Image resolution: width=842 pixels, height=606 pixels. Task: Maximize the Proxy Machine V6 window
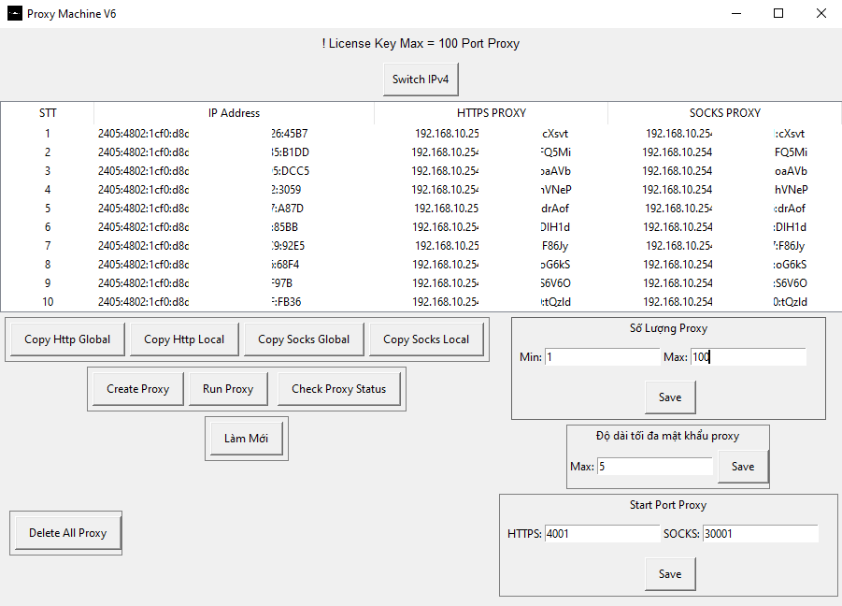tap(778, 13)
